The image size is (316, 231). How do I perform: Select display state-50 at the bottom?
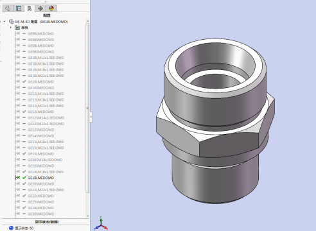tap(24, 228)
